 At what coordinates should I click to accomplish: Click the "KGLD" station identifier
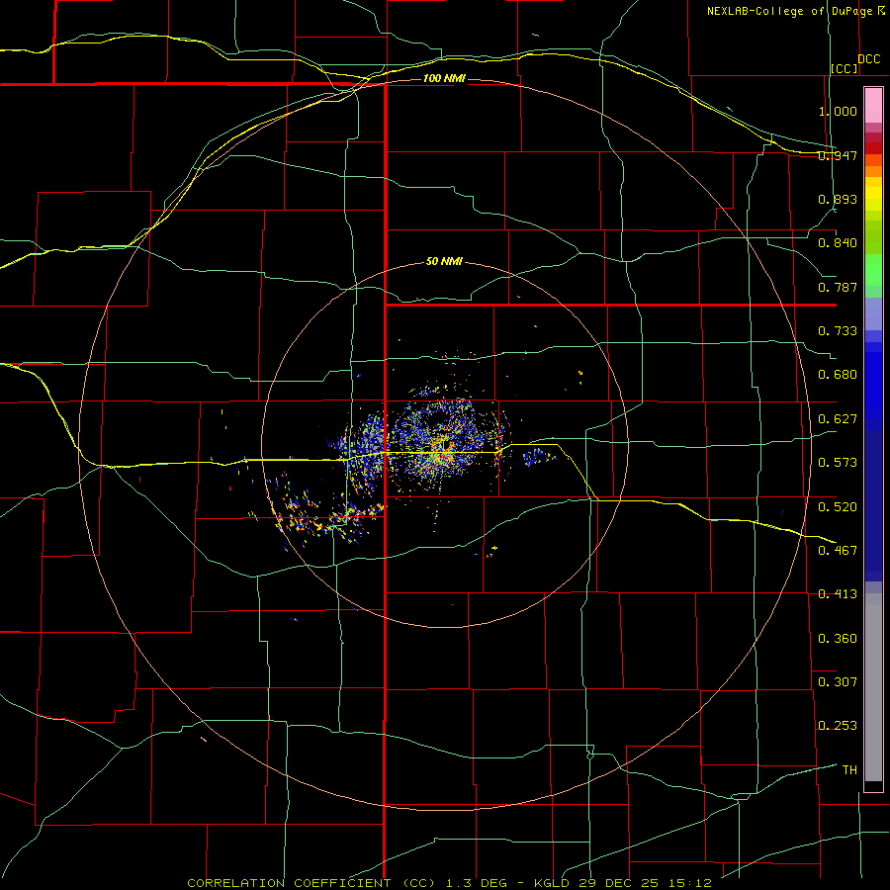(x=552, y=883)
